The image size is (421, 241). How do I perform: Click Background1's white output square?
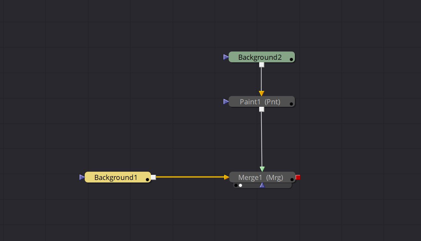pyautogui.click(x=153, y=177)
